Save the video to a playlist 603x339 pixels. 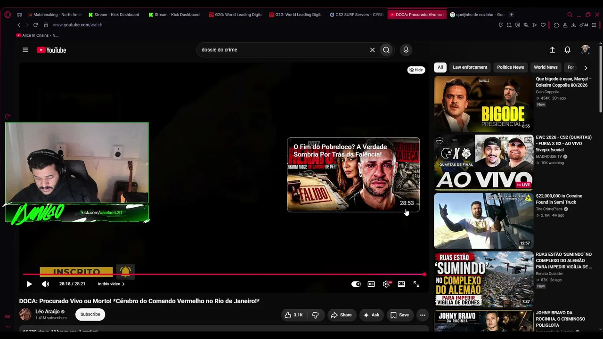(399, 315)
